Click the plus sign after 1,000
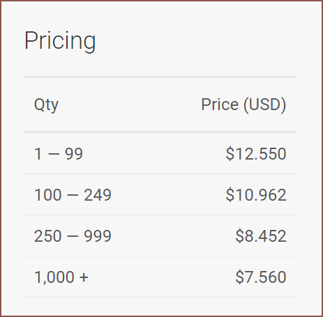This screenshot has width=323, height=317. point(84,277)
